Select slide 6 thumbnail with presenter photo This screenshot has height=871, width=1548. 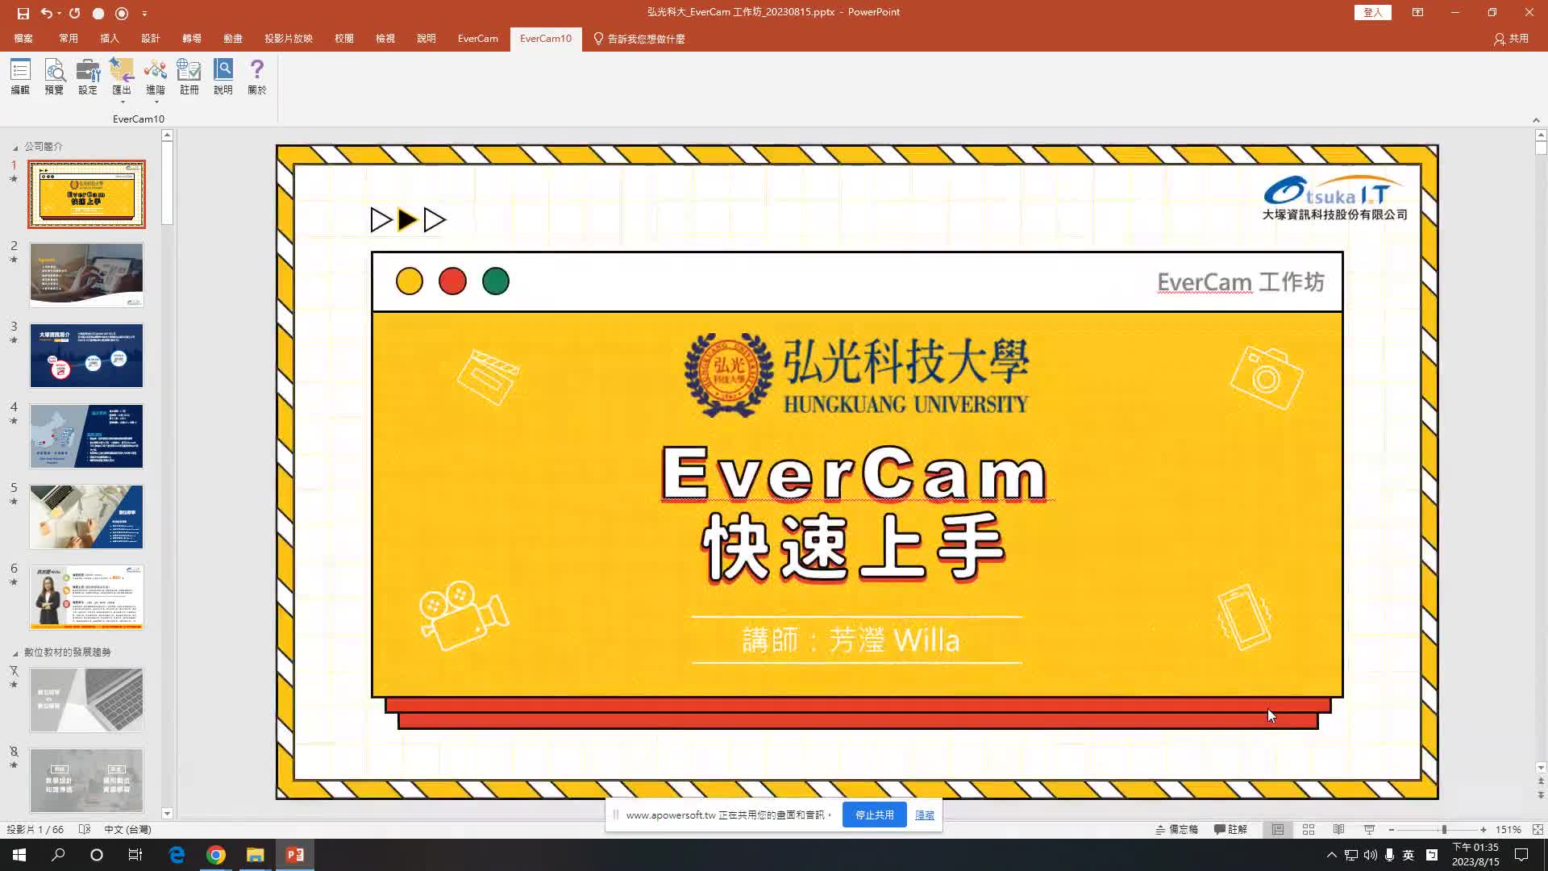coord(86,598)
